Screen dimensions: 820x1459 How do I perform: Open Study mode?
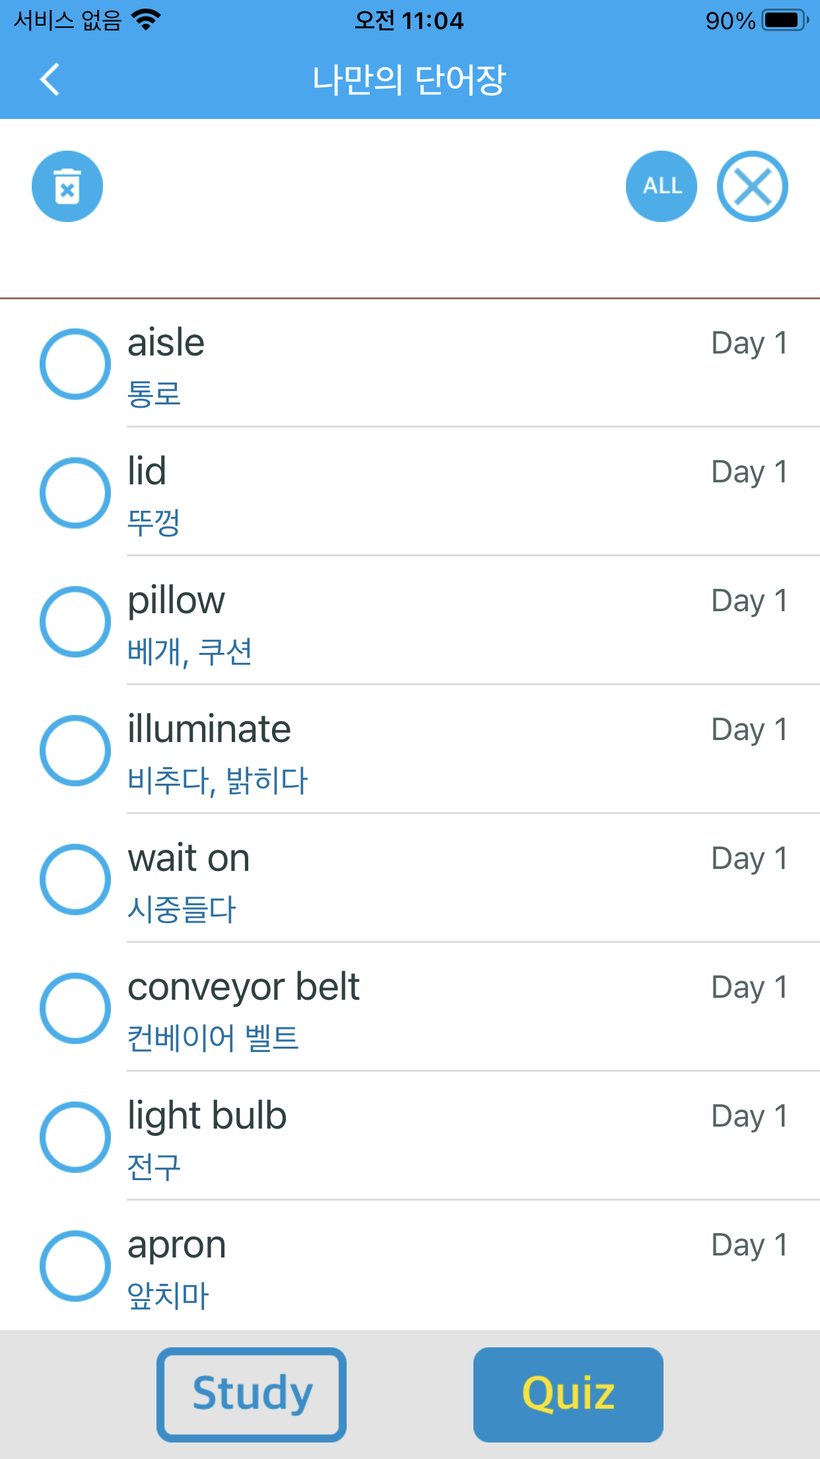pos(252,1395)
